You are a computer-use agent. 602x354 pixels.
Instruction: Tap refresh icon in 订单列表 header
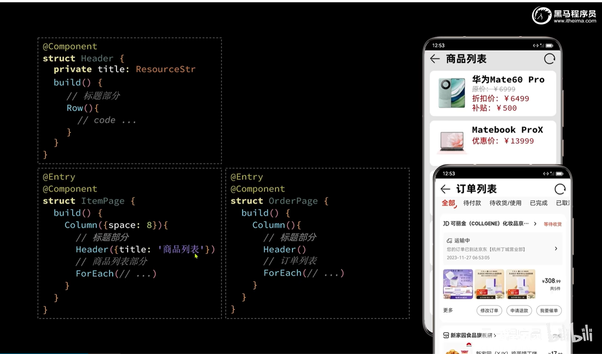tap(560, 189)
